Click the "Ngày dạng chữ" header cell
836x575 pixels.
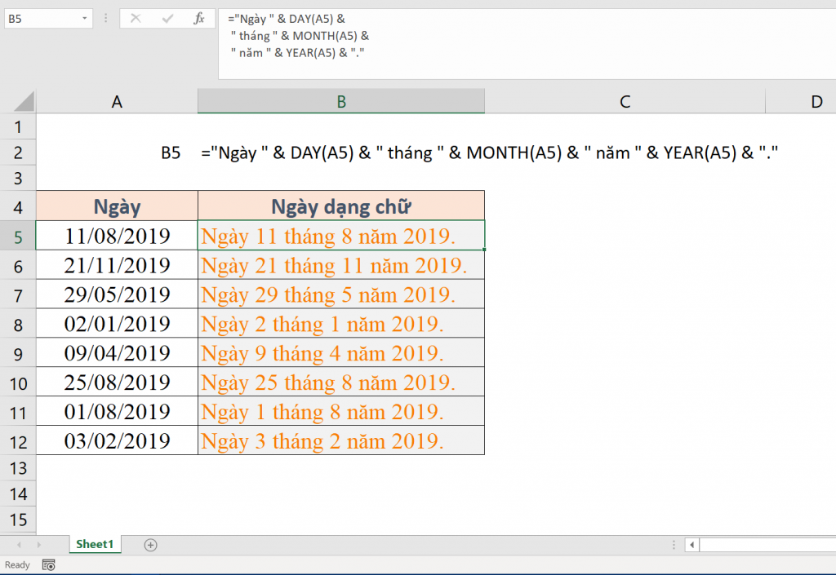[x=341, y=206]
